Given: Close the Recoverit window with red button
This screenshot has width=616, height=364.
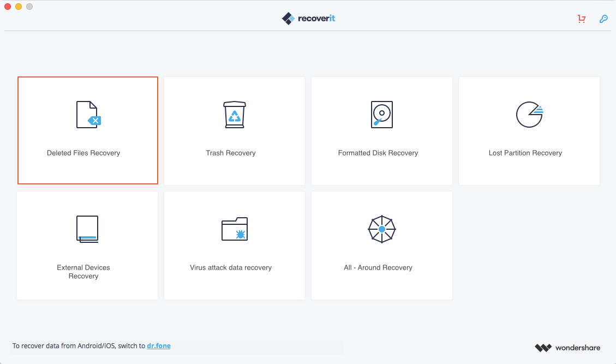Looking at the screenshot, I should pyautogui.click(x=8, y=7).
